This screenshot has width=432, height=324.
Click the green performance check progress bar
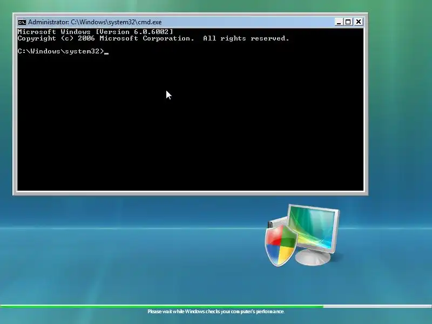(216, 306)
